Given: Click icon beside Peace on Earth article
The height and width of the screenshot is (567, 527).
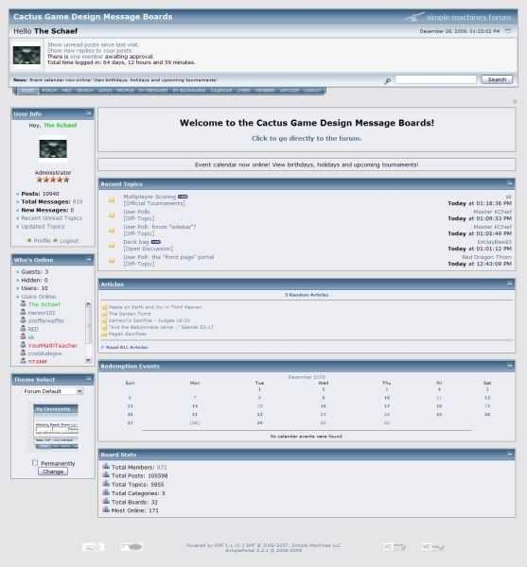Looking at the screenshot, I should click(x=104, y=307).
